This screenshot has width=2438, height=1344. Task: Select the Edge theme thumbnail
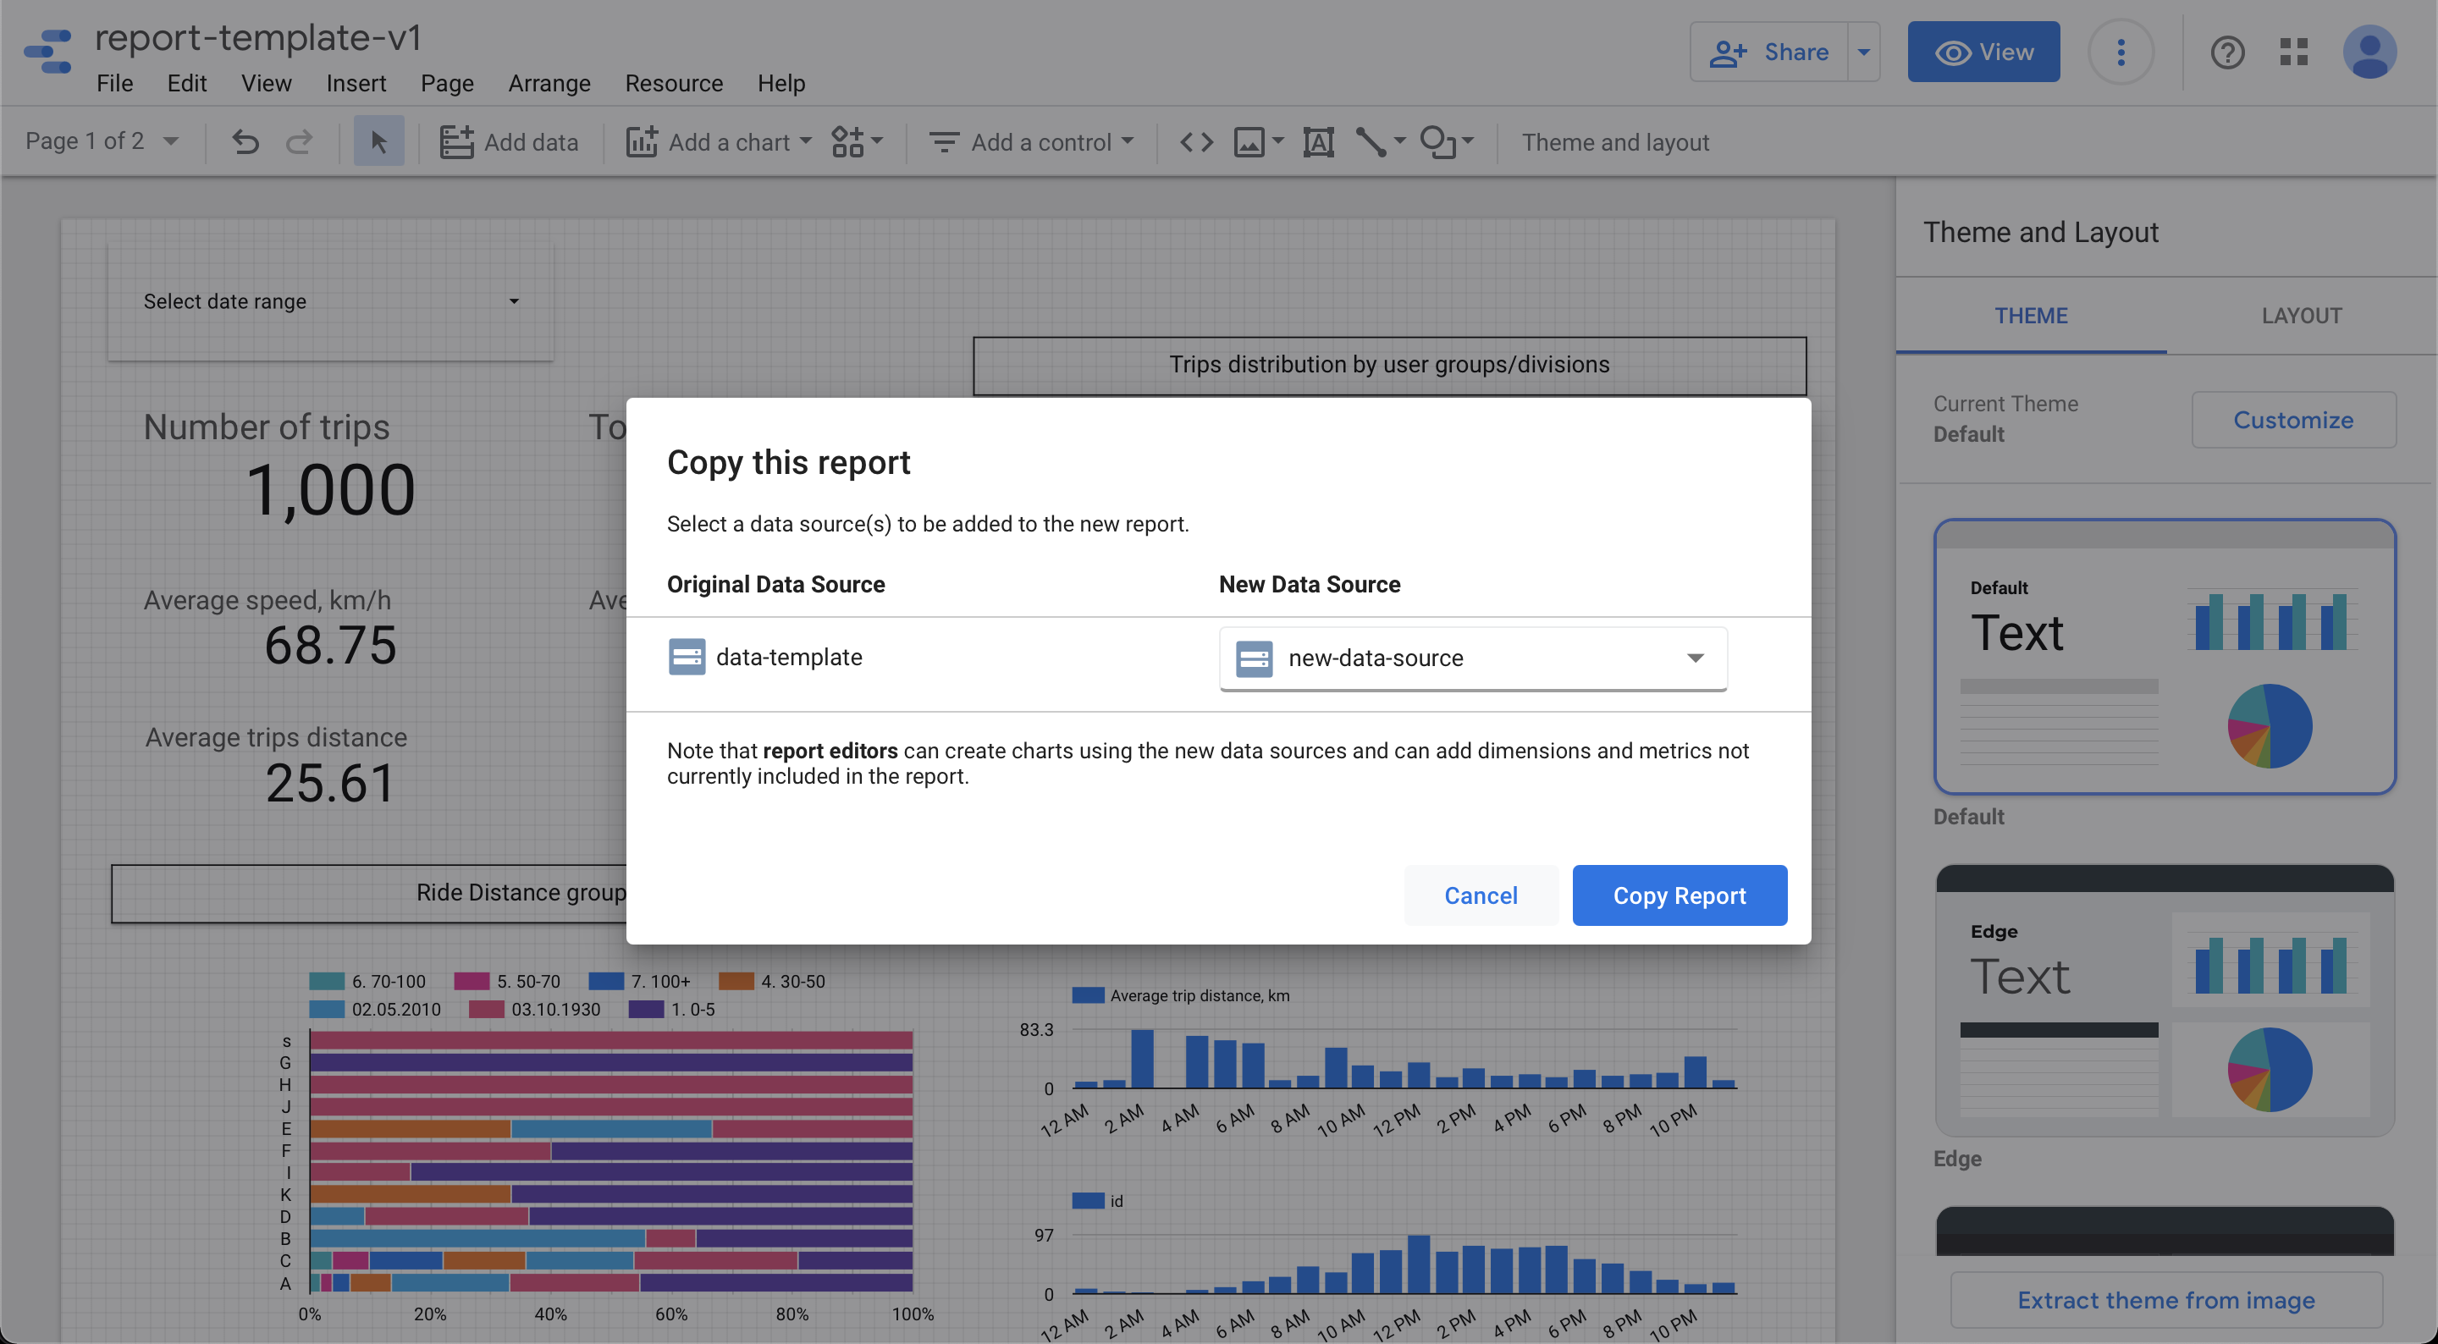click(x=2165, y=1000)
